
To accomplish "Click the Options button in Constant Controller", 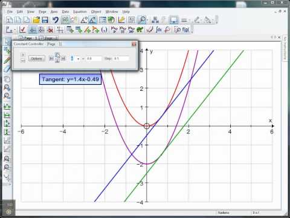I will pos(36,59).
